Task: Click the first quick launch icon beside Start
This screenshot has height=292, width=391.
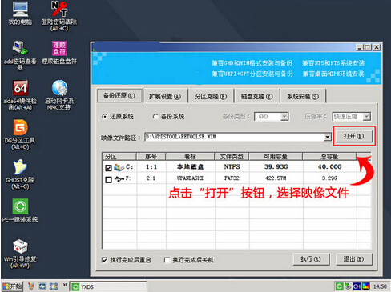Action: [31, 286]
